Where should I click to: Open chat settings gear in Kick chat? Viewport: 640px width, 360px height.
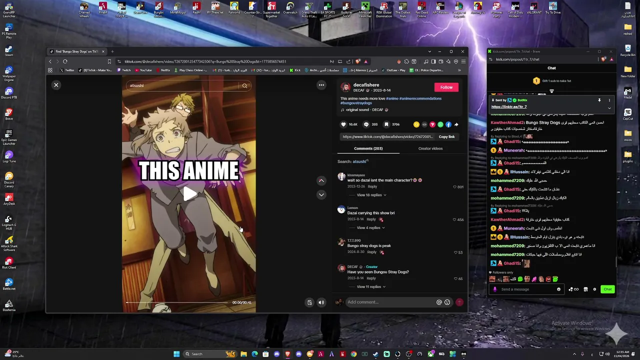coord(594,289)
